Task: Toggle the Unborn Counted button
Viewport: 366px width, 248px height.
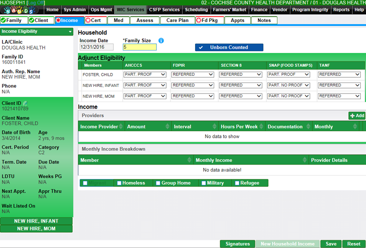Action: tap(229, 48)
